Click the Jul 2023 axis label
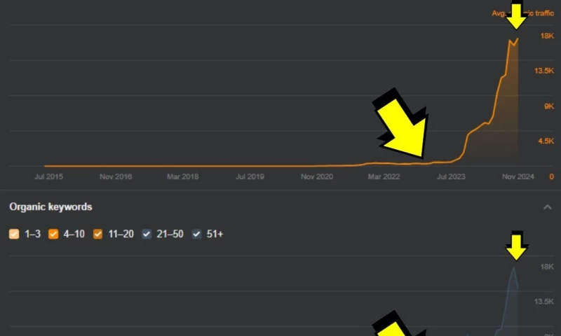 pos(451,176)
